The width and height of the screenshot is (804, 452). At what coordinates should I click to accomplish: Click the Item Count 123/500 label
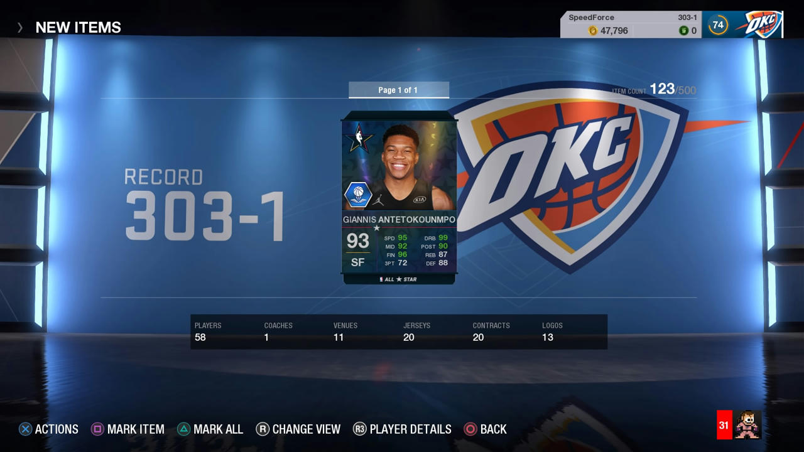(654, 90)
